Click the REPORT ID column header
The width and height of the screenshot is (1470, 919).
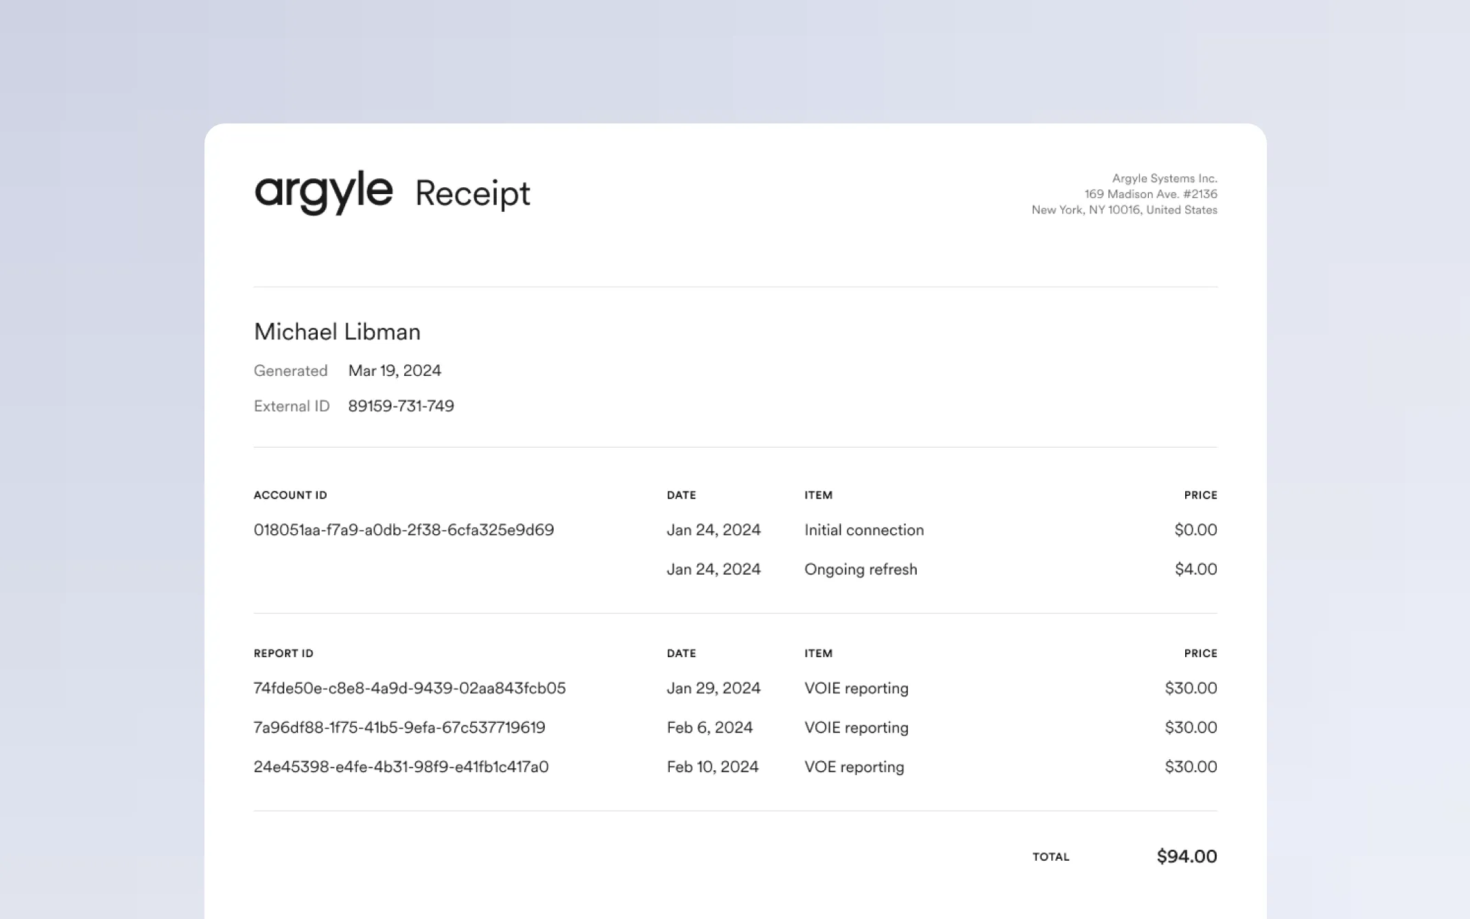283,654
